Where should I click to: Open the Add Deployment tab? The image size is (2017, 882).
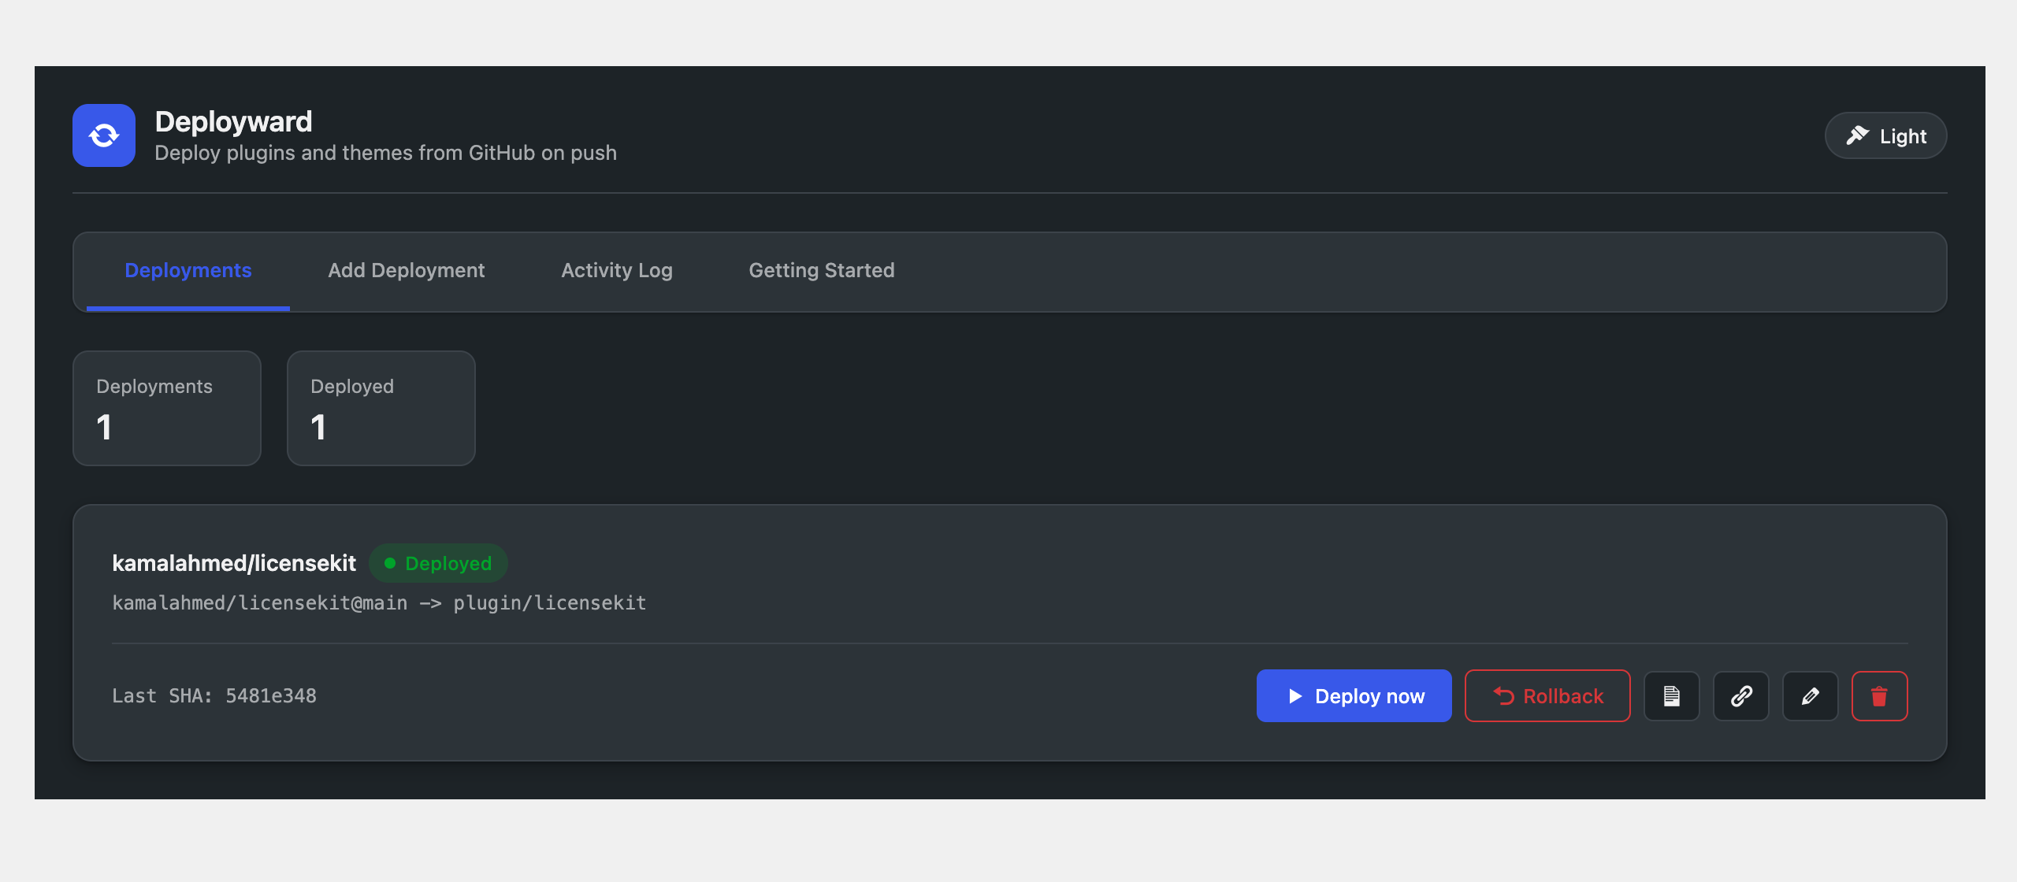pos(406,270)
